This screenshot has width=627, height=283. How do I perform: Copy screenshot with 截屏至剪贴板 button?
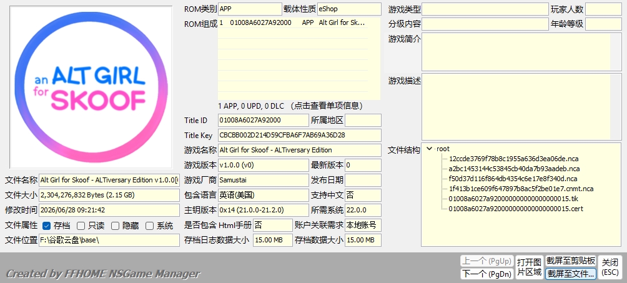pyautogui.click(x=571, y=261)
